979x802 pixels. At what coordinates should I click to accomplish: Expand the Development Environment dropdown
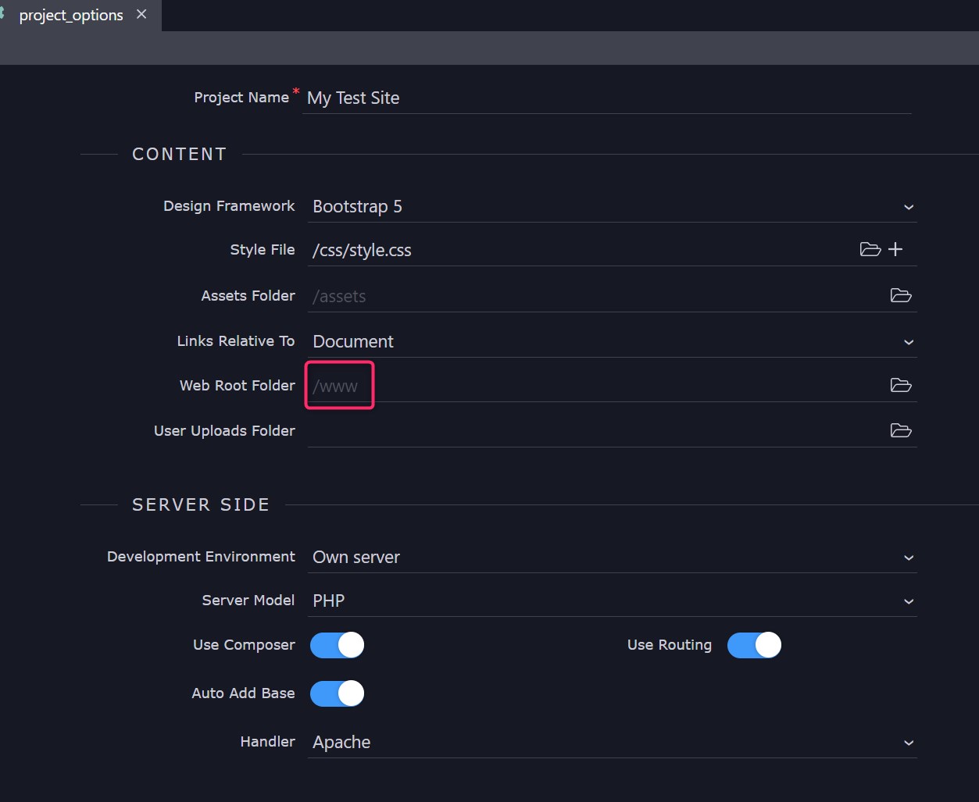click(611, 558)
